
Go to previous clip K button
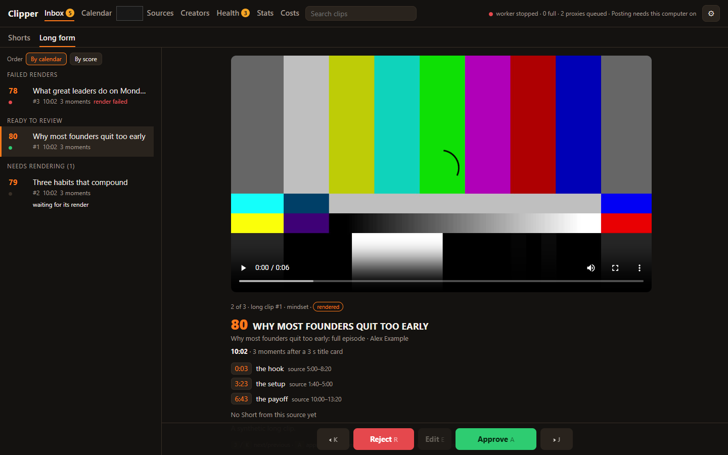tap(333, 439)
